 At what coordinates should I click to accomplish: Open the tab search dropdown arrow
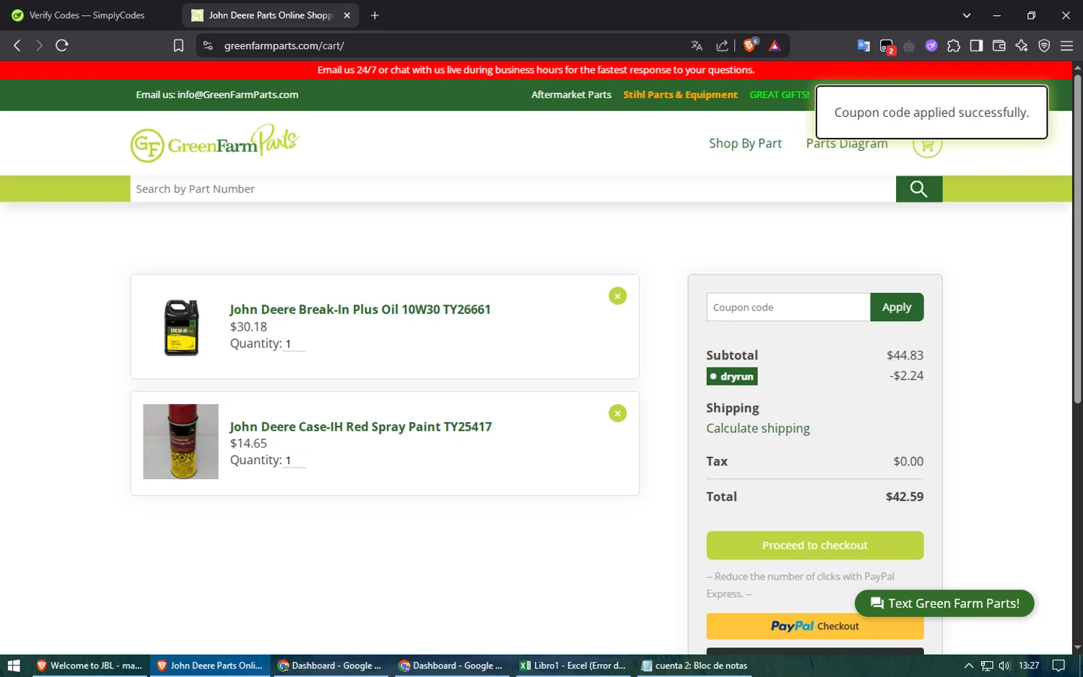(x=967, y=15)
